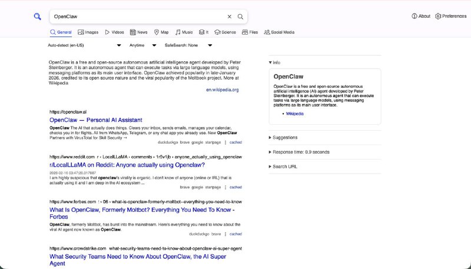Expand the Search URL section
The image size is (471, 269).
tap(283, 167)
